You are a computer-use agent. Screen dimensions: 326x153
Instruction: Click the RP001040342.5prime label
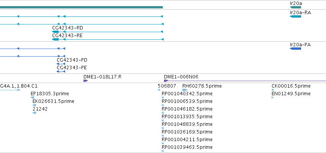(x=187, y=94)
